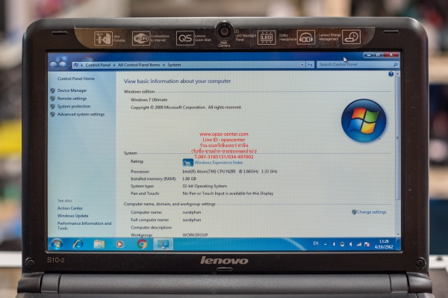
Task: Select 32-bit Operating System text
Action: [x=205, y=186]
